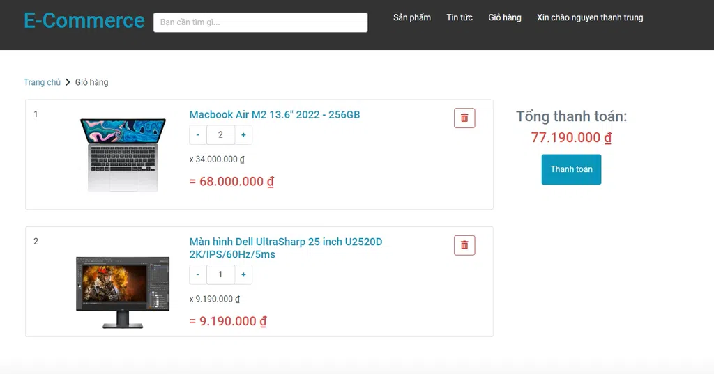Open the Màn hình Dell UltraSharp product link
714x374 pixels.
(x=285, y=248)
